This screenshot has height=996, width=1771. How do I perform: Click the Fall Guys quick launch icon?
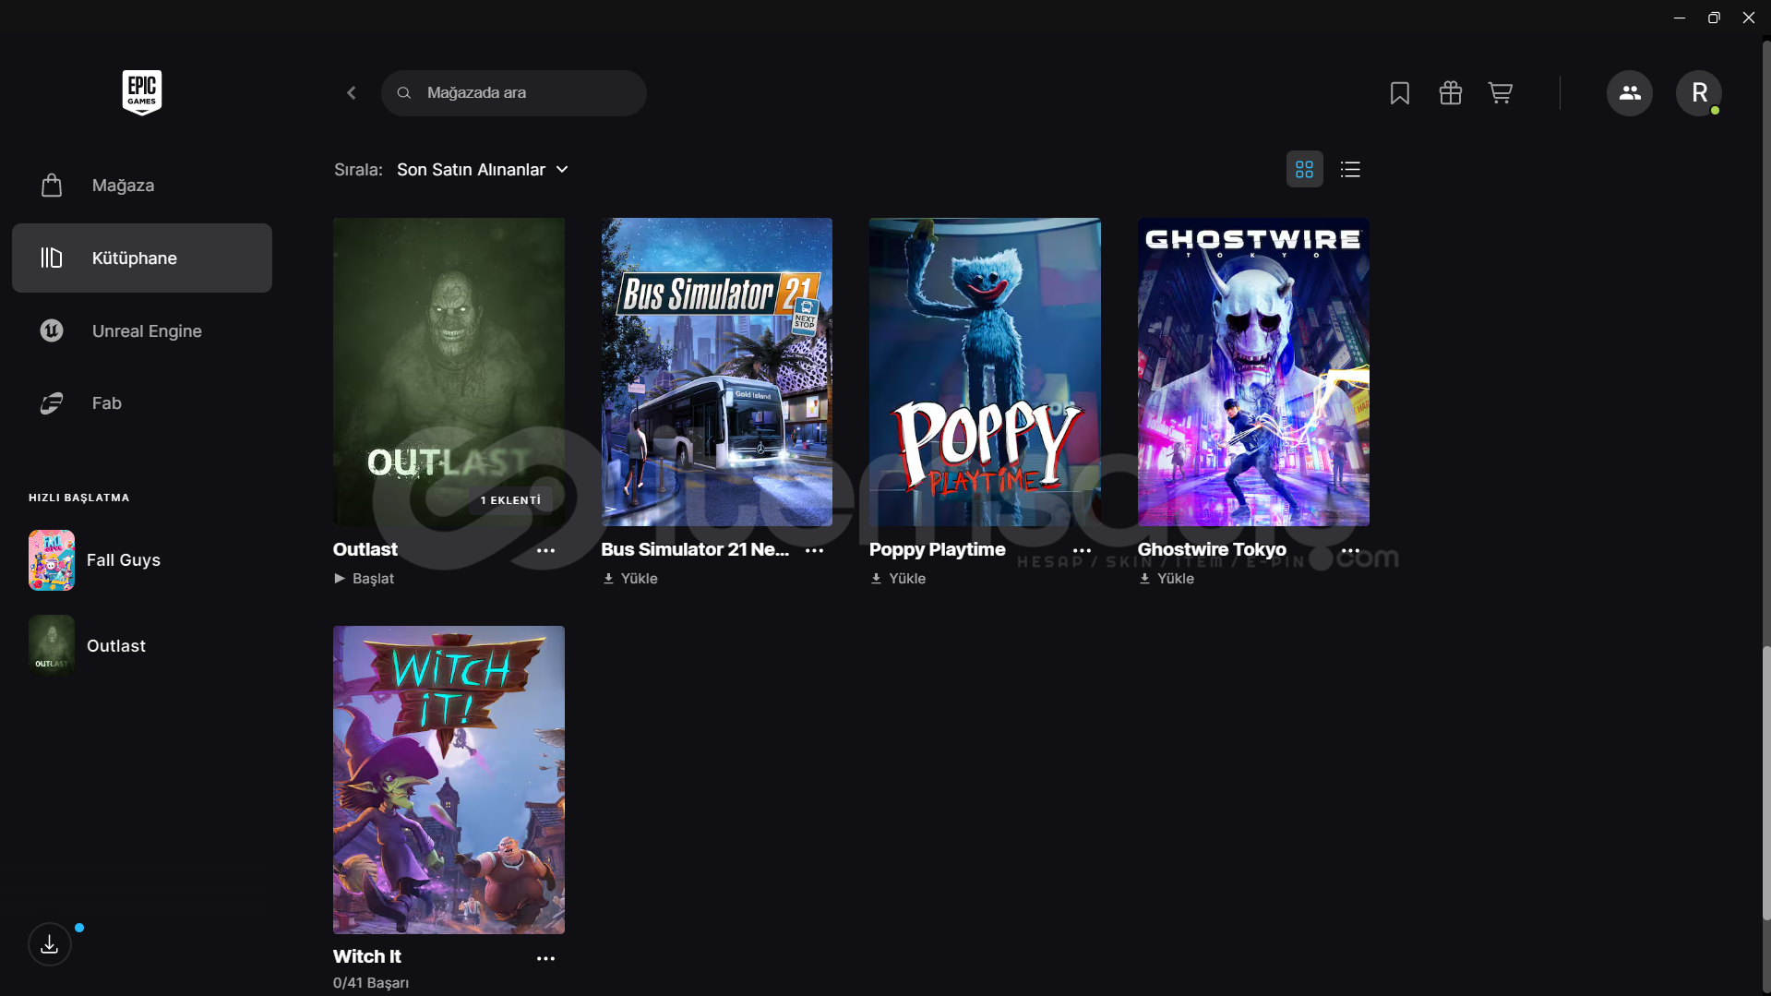[x=52, y=560]
